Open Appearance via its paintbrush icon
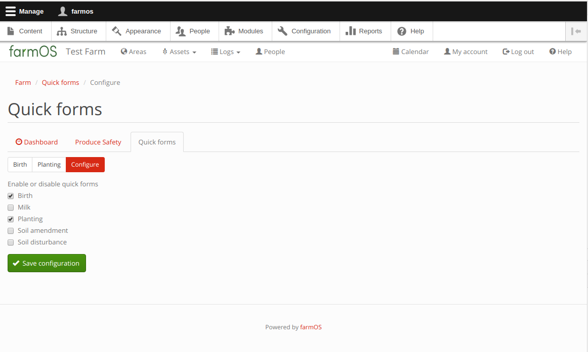Screen dimensions: 588x352 pos(116,31)
